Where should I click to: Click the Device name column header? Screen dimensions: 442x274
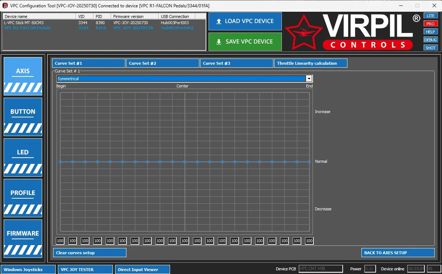pyautogui.click(x=39, y=16)
